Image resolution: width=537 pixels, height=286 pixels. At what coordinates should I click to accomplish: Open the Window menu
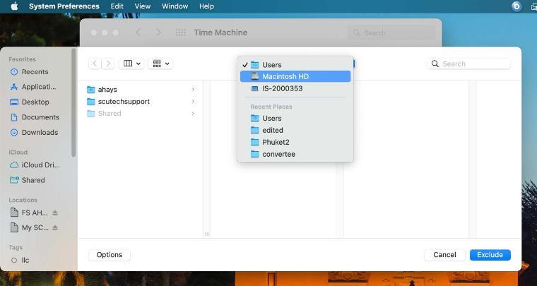click(x=175, y=6)
